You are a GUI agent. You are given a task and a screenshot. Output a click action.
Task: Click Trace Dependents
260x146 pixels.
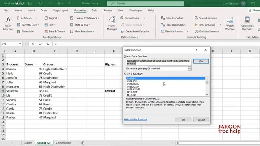click(173, 25)
